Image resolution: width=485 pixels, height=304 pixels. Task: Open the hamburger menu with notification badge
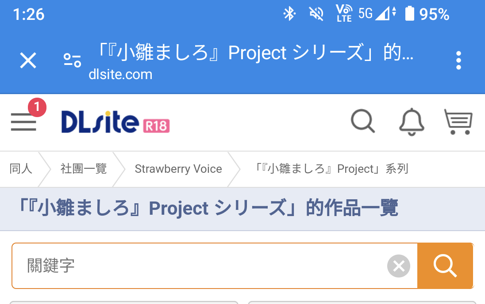(24, 121)
